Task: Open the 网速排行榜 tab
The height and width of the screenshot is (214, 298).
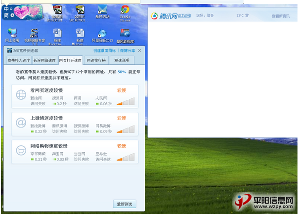Action: 96,60
